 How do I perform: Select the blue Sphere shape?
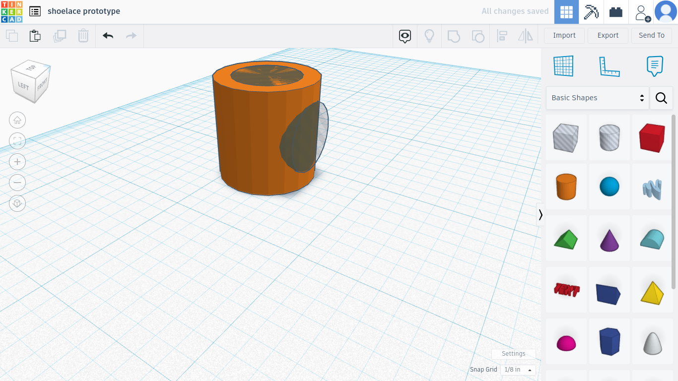pyautogui.click(x=610, y=187)
